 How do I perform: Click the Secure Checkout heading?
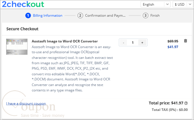22,29
